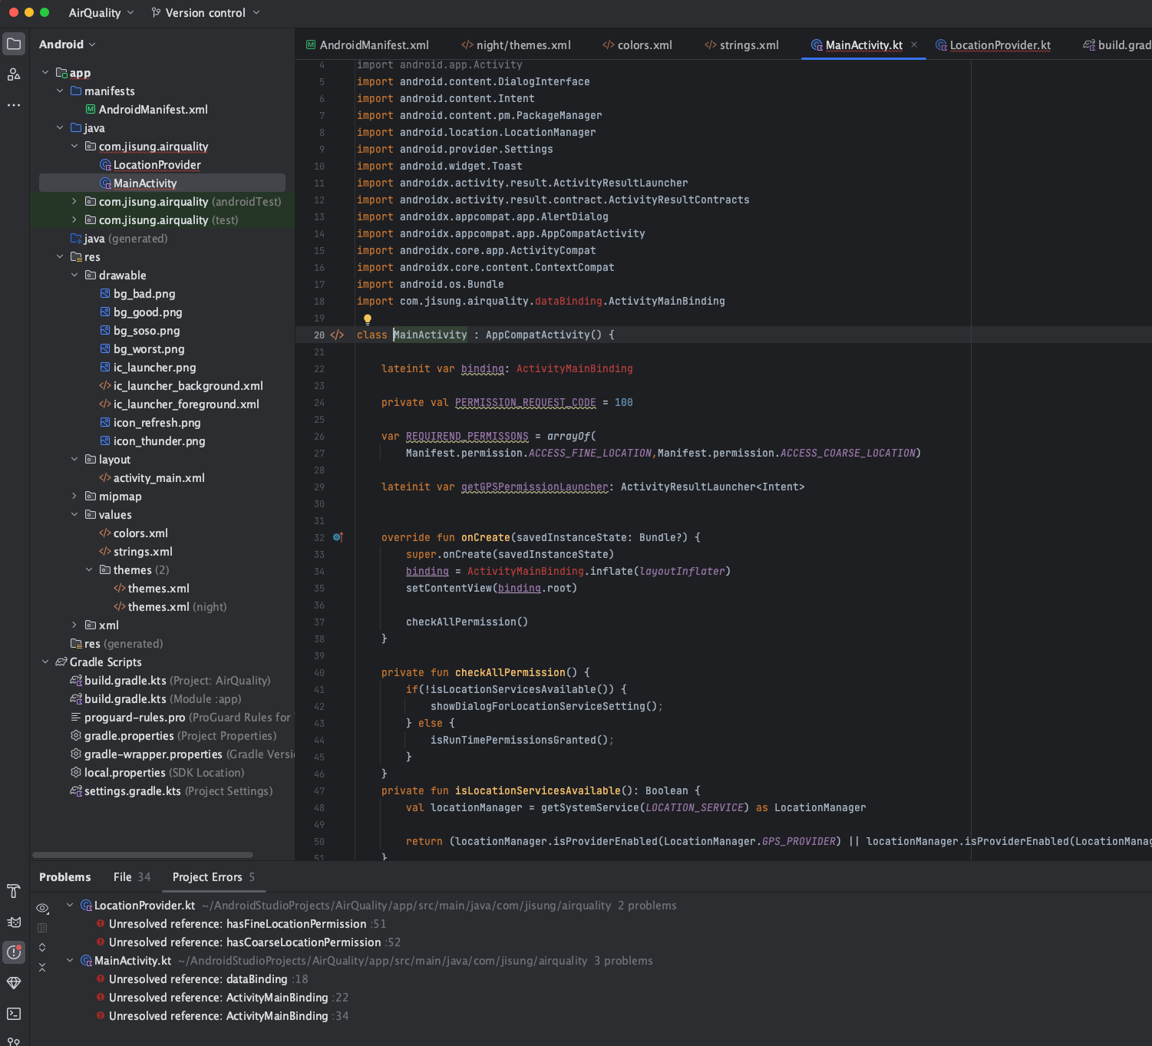Click error icon for dataBinding unresolved reference
Image resolution: width=1152 pixels, height=1046 pixels.
[x=101, y=979]
